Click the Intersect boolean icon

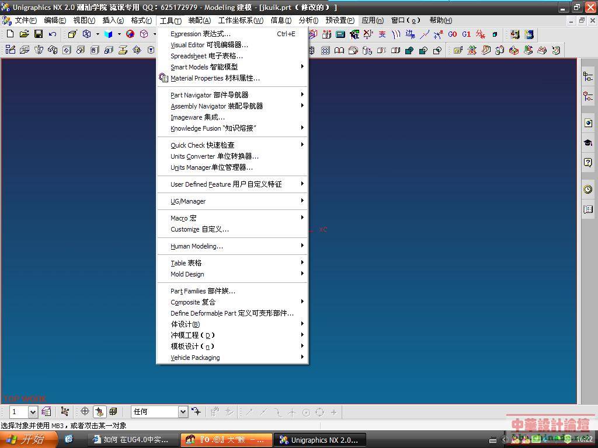point(437,50)
